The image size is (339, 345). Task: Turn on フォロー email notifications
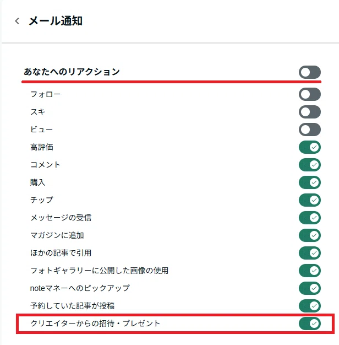point(310,94)
